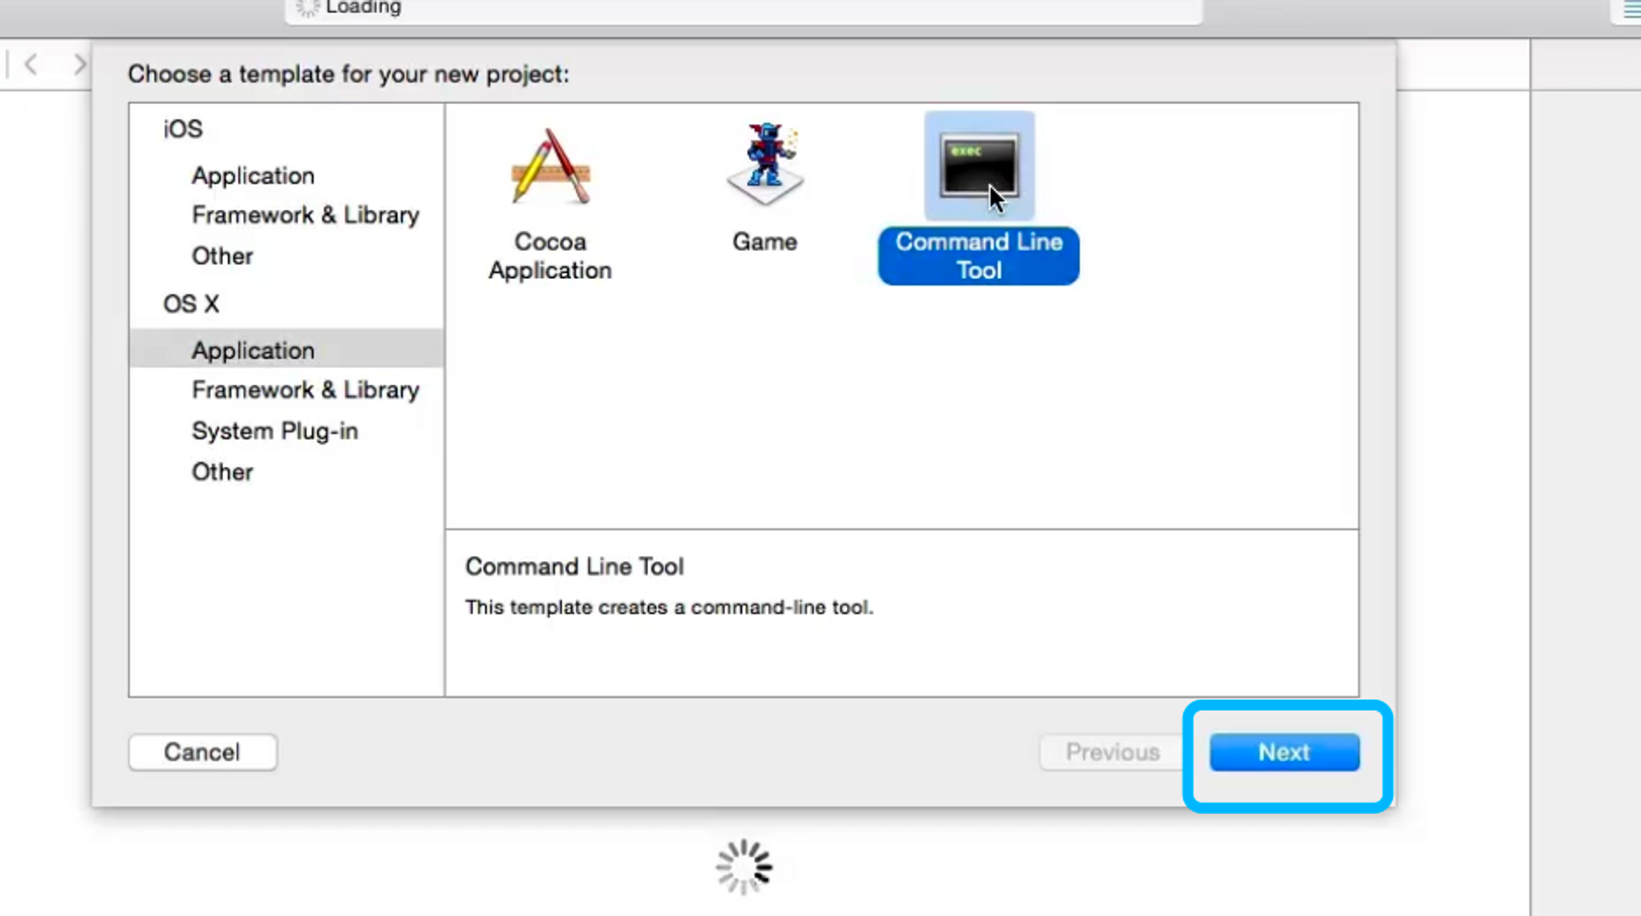Screen dimensions: 1641x916
Task: Select Framework & Library under OS X
Action: 305,390
